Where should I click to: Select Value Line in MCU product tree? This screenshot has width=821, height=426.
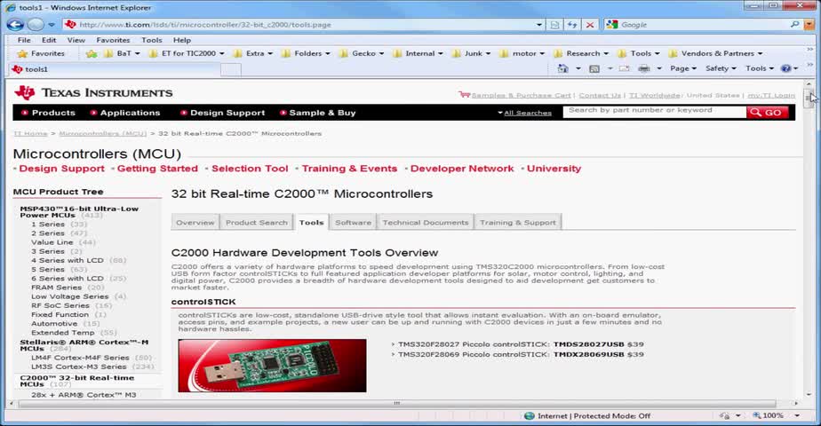52,242
